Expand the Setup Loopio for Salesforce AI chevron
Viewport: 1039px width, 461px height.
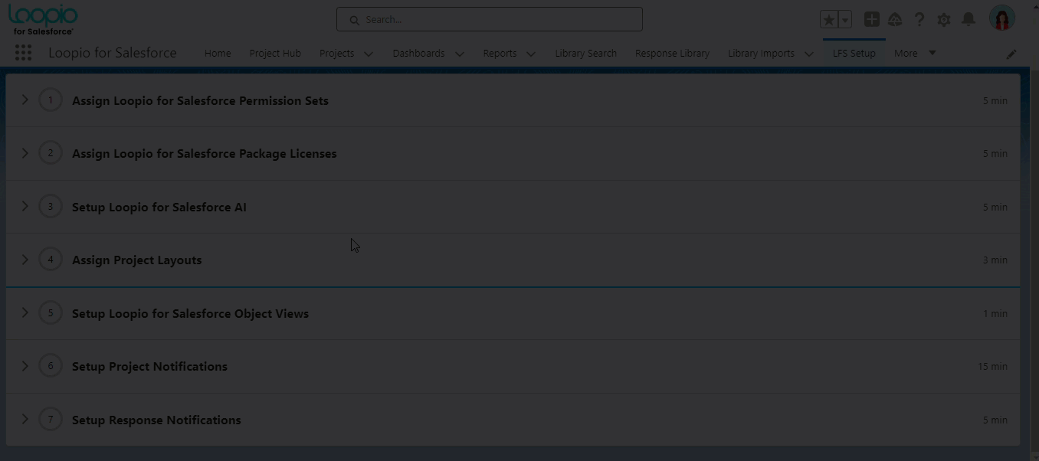coord(25,207)
